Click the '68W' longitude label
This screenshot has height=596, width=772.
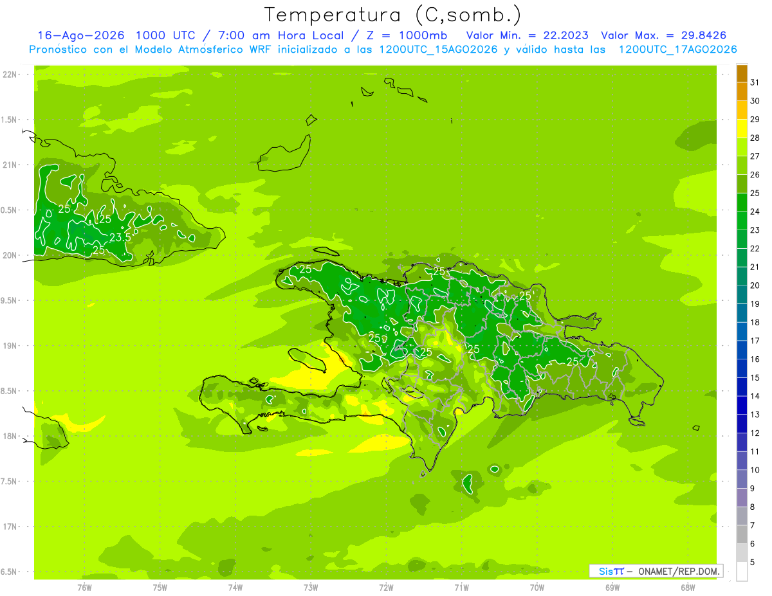(688, 588)
